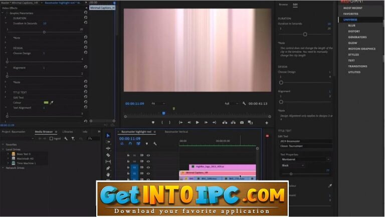385x217 pixels.
Task: Open Media Browser filter funnel icon
Action: tap(73, 139)
